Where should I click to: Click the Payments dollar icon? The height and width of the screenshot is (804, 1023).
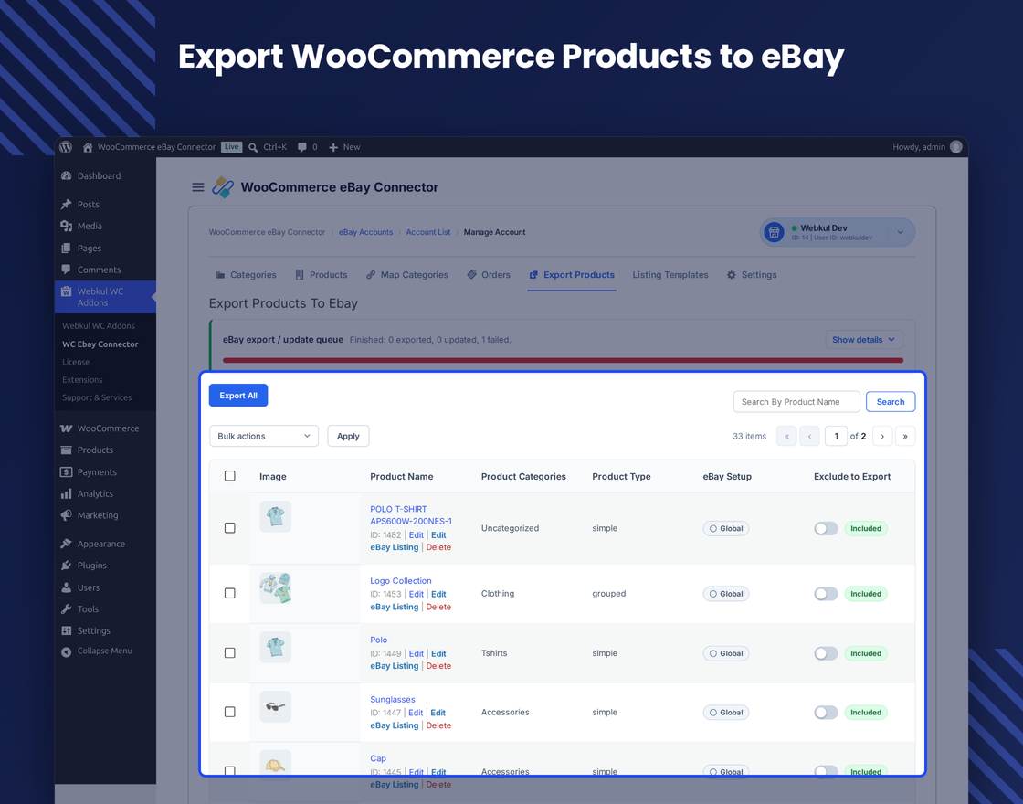tap(67, 471)
